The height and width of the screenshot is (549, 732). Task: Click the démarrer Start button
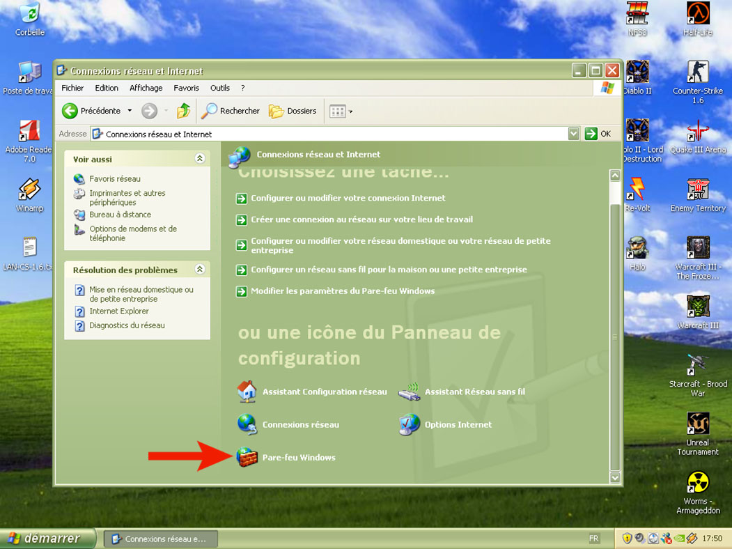tap(43, 539)
